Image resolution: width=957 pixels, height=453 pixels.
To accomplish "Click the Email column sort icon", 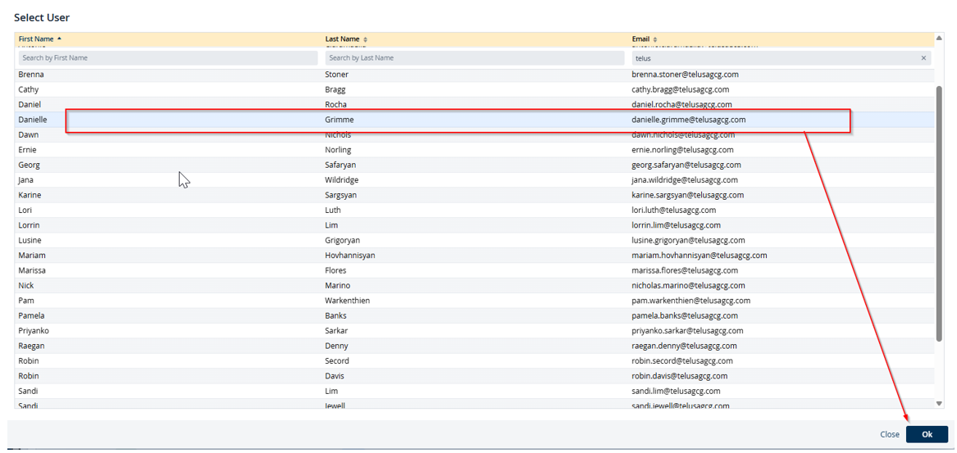I will [x=655, y=39].
